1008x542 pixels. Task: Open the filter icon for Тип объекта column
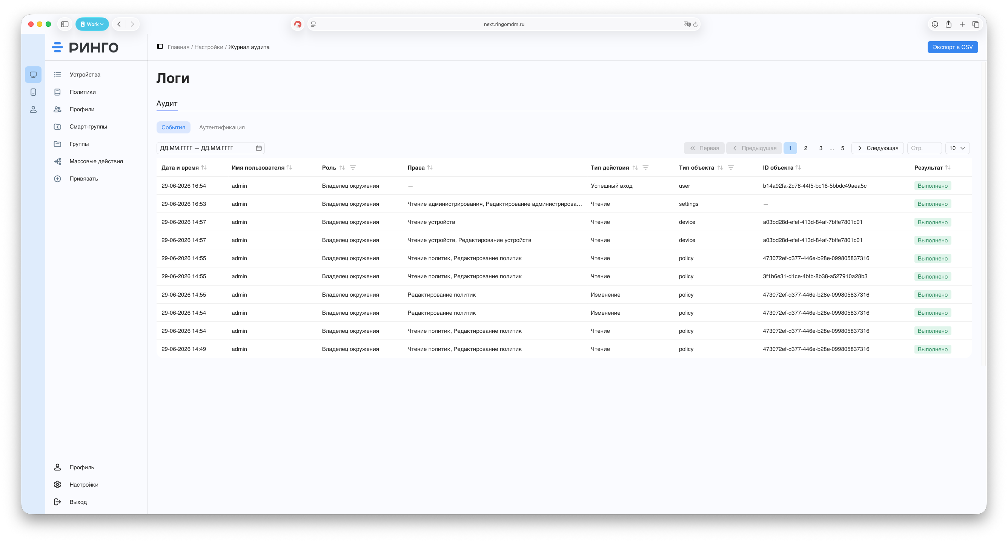731,168
